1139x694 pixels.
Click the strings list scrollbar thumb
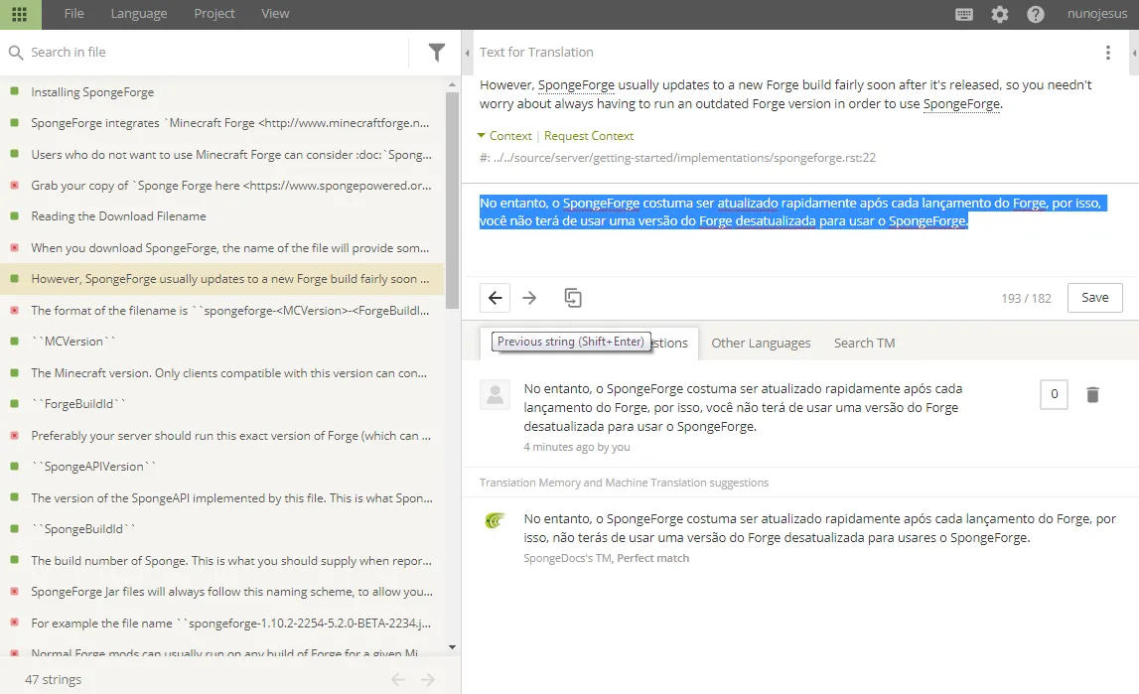[452, 200]
